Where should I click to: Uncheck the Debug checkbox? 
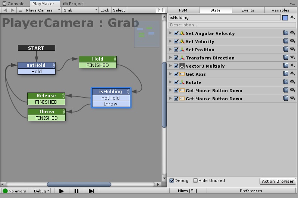coord(172,181)
